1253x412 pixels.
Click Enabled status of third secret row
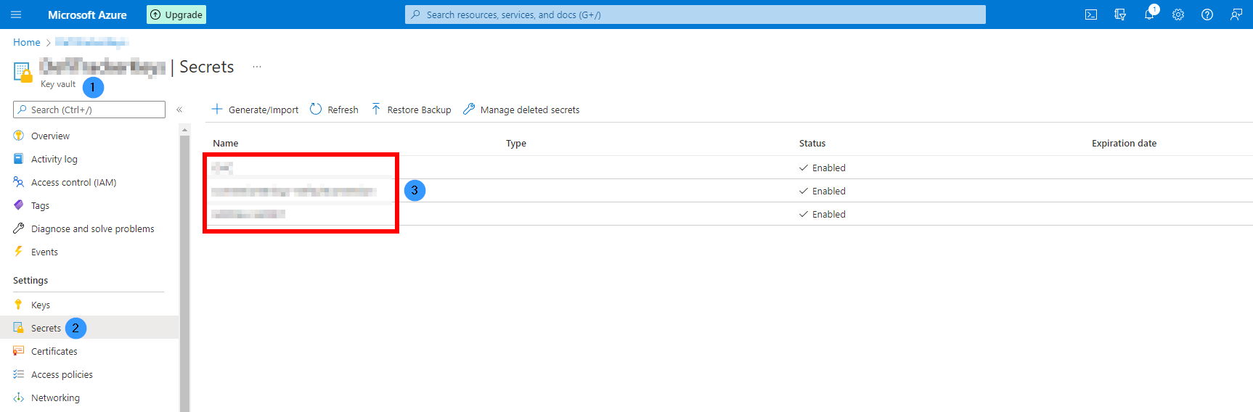(x=823, y=214)
